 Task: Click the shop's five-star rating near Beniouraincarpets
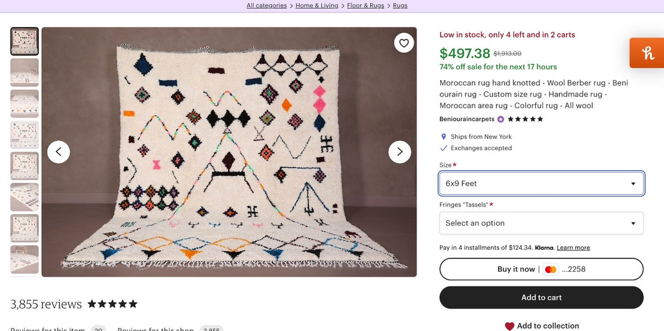pos(525,119)
